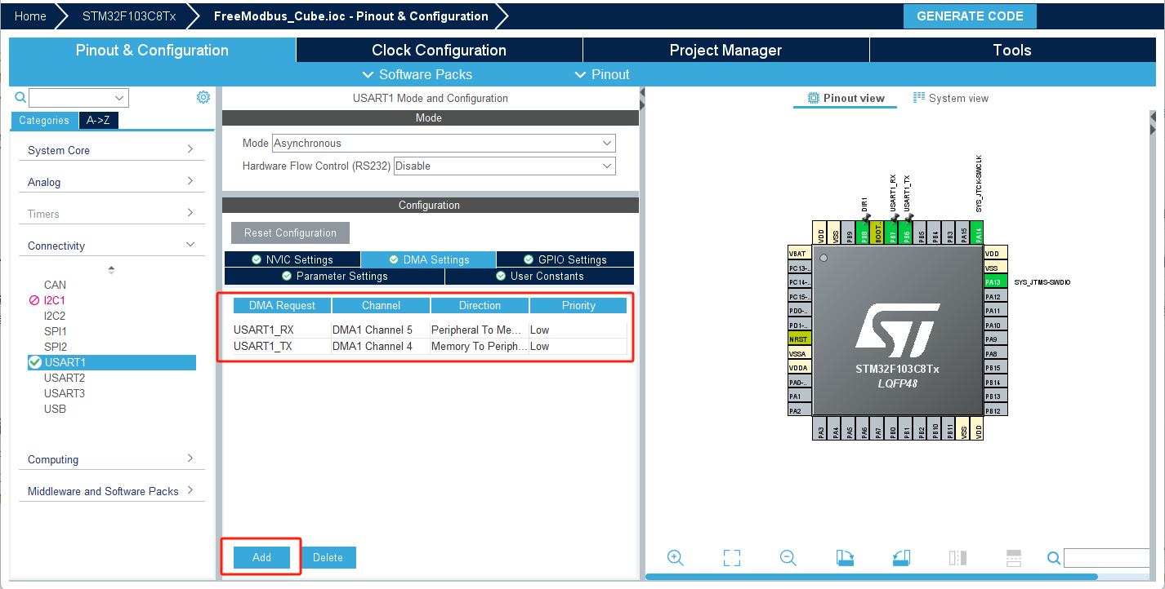The width and height of the screenshot is (1165, 589).
Task: Click Add to create DMA request
Action: tap(261, 557)
